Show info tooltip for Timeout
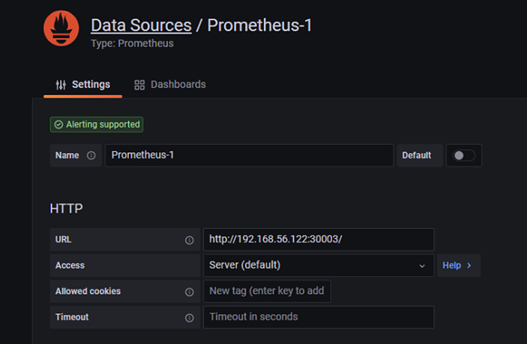This screenshot has height=344, width=527. pyautogui.click(x=189, y=318)
